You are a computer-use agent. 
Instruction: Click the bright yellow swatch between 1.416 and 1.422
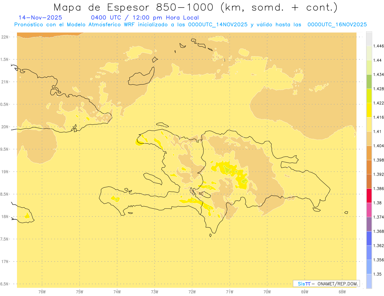pyautogui.click(x=369, y=110)
